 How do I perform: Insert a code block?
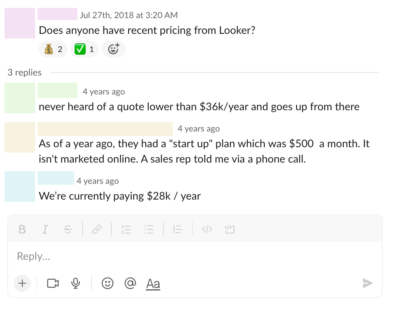[x=229, y=229]
